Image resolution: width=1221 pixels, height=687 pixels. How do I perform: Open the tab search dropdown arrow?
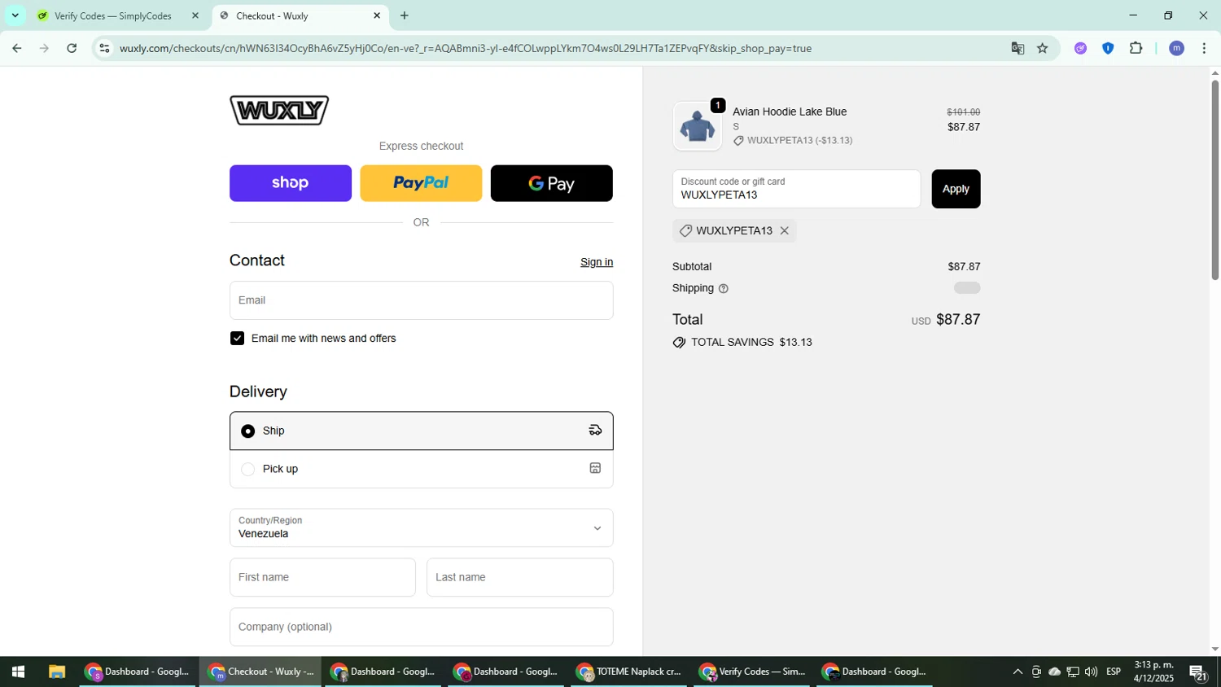pos(15,15)
